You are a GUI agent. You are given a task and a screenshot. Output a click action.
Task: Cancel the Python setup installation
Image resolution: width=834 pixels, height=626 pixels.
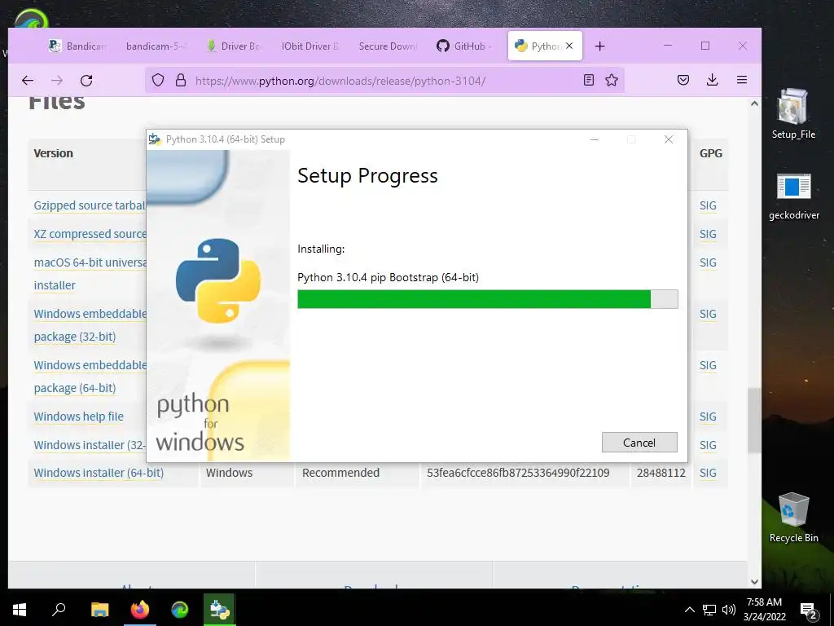coord(639,443)
